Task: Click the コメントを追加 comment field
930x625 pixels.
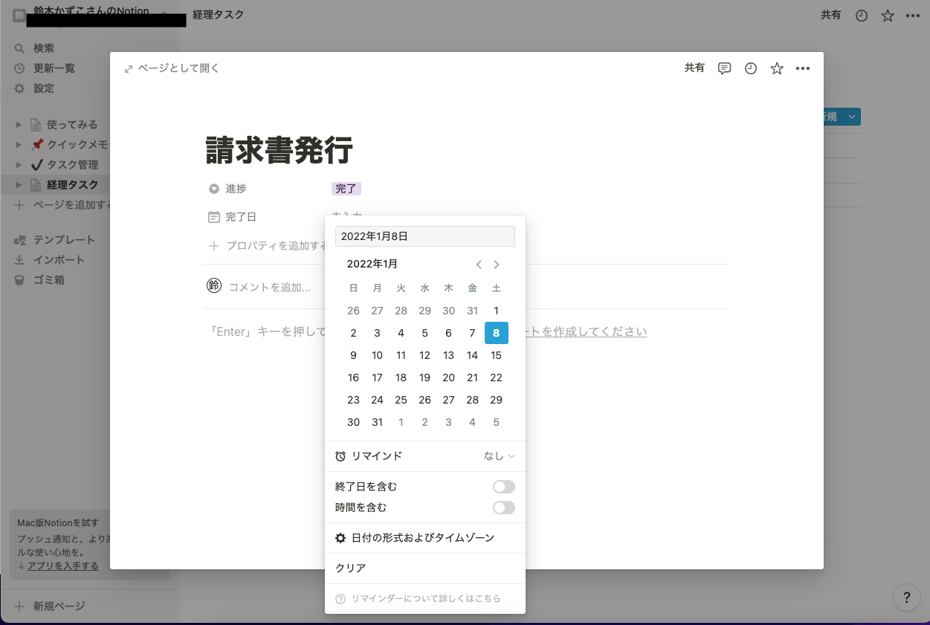Action: (x=270, y=287)
